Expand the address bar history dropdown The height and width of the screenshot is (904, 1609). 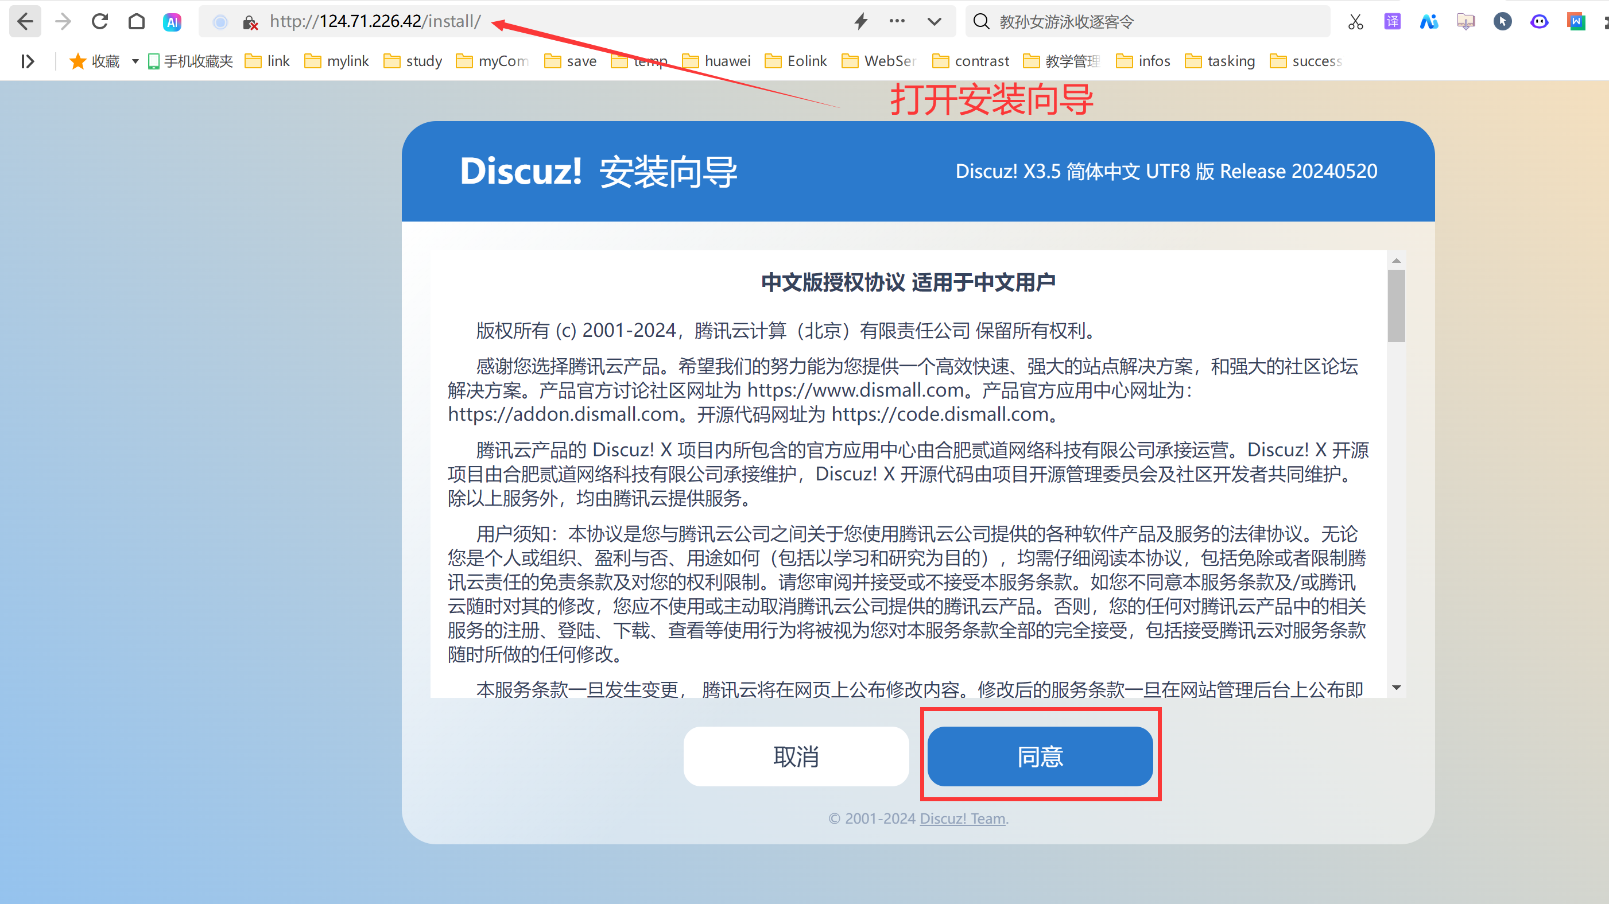click(x=935, y=22)
